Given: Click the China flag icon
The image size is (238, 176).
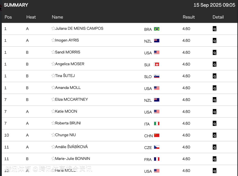Looking at the screenshot, I should point(157,136).
